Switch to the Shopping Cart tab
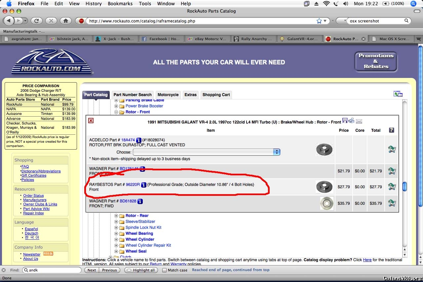This screenshot has height=282, width=423. pyautogui.click(x=216, y=95)
